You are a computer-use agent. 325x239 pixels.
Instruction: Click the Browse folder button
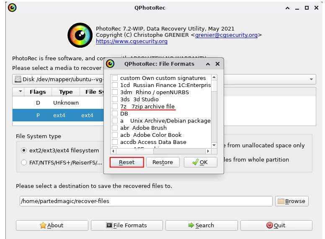pos(291,201)
